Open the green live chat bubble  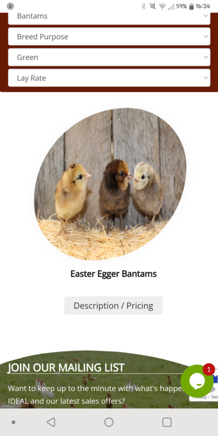click(197, 381)
